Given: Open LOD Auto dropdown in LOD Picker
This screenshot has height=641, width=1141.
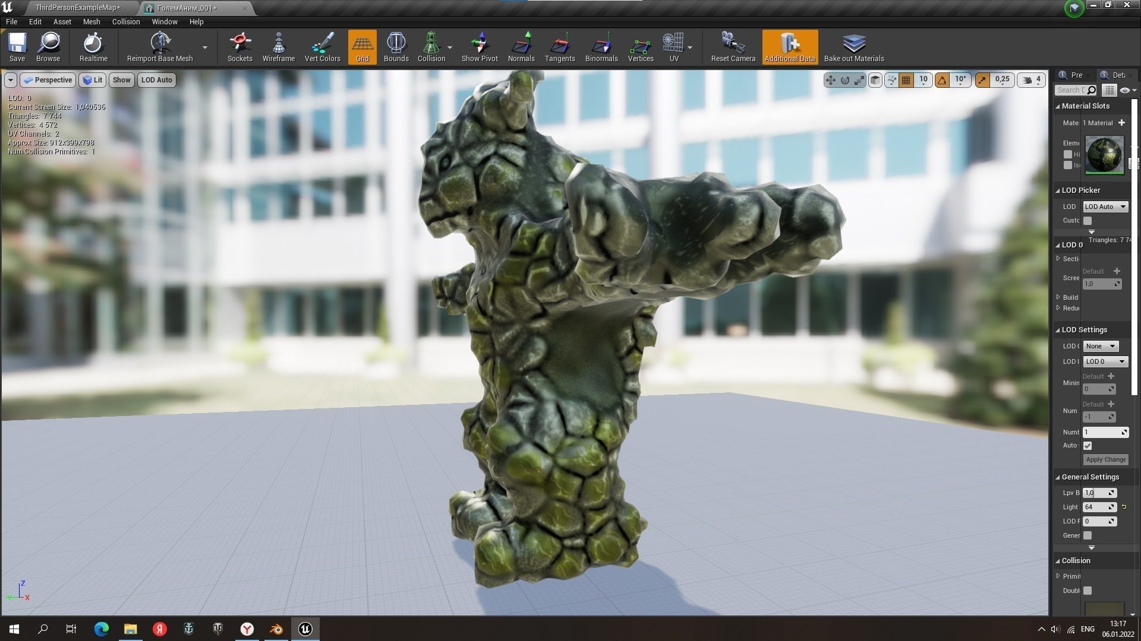Looking at the screenshot, I should pyautogui.click(x=1105, y=207).
